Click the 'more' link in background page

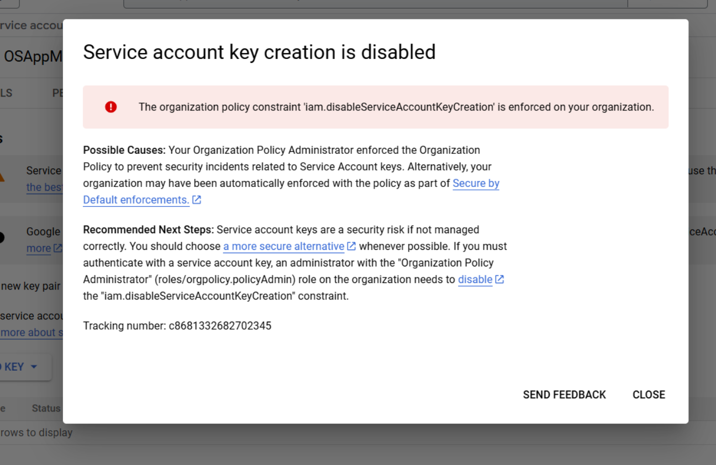click(x=39, y=248)
